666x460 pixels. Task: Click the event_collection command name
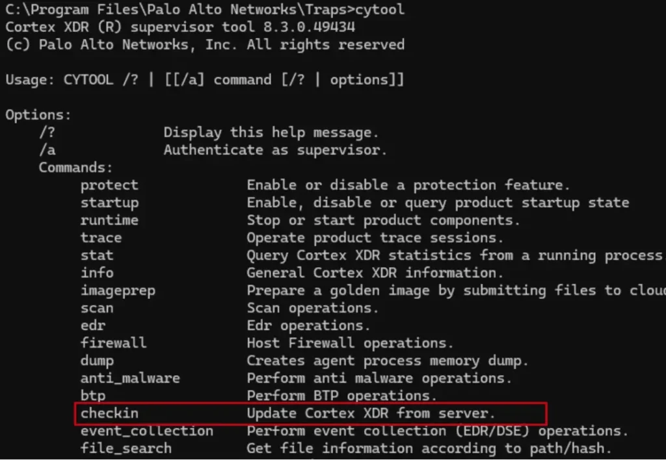click(x=147, y=431)
